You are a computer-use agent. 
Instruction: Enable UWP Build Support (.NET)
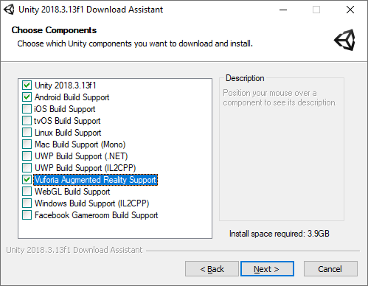(27, 156)
